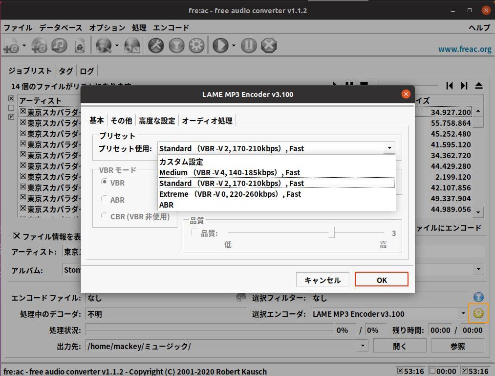Choose ABR preset from the list
The height and width of the screenshot is (376, 495).
point(277,205)
